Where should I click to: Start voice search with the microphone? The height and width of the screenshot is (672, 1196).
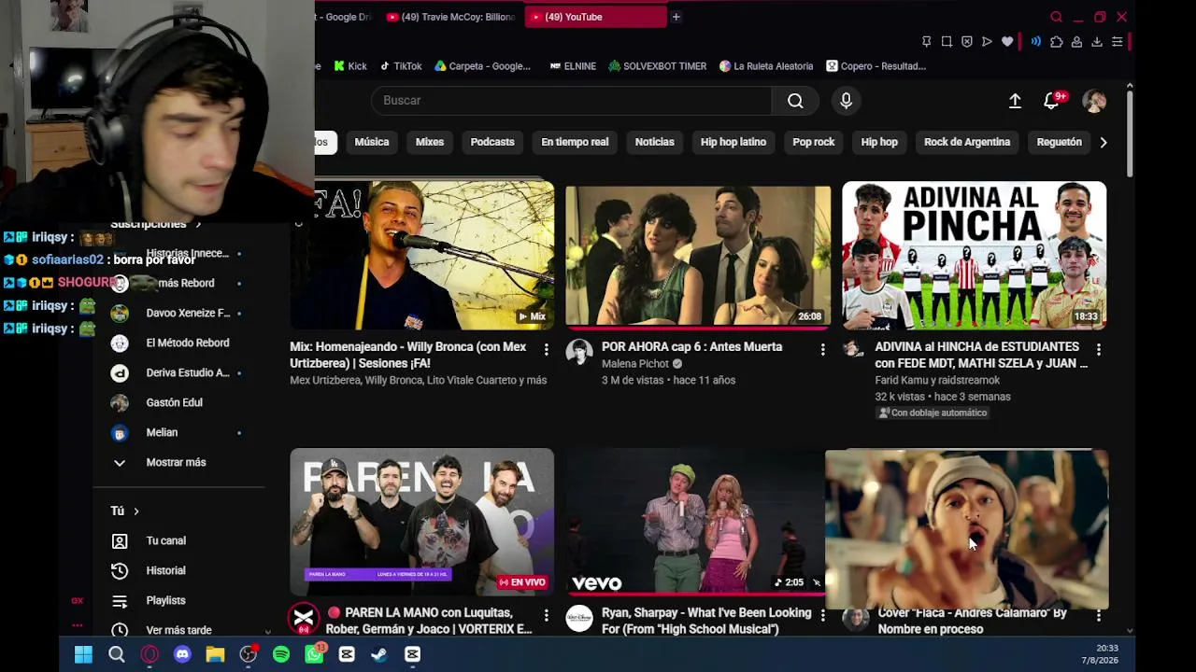846,101
